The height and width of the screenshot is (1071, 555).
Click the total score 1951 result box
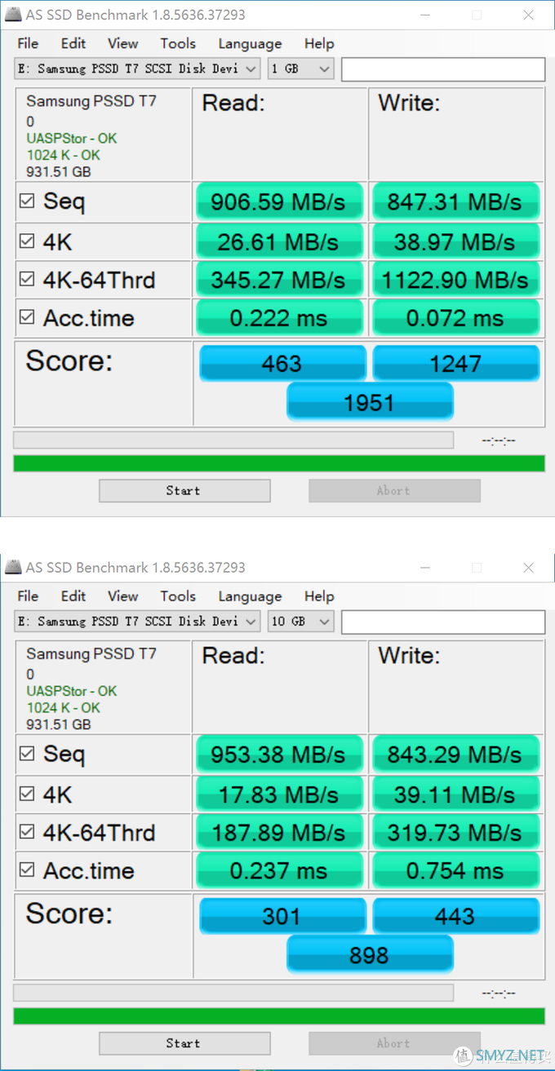point(369,402)
